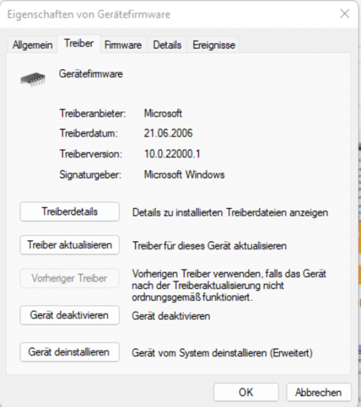Click the driver date 21.06.2006
361x407 pixels.
[x=168, y=133]
